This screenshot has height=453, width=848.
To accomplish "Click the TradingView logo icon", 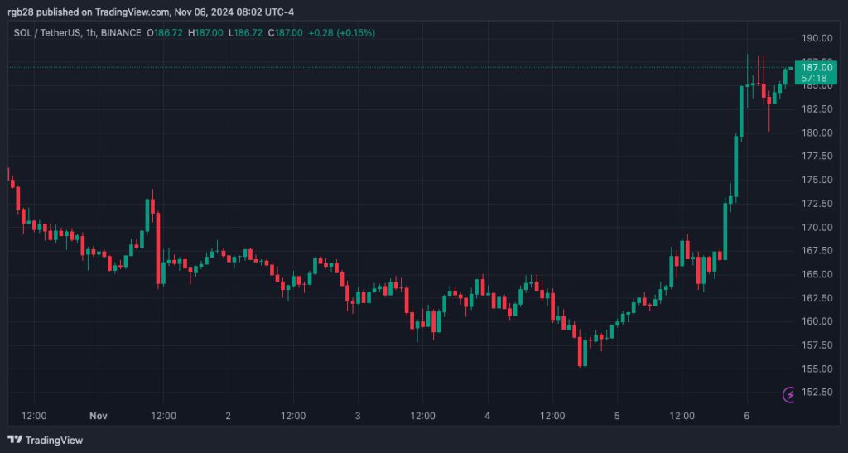I will 15,440.
